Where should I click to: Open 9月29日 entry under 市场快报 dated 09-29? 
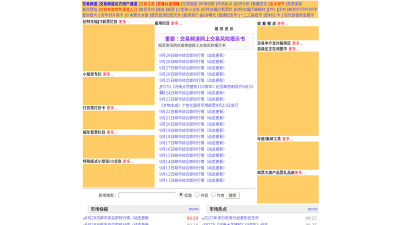pyautogui.click(x=116, y=218)
